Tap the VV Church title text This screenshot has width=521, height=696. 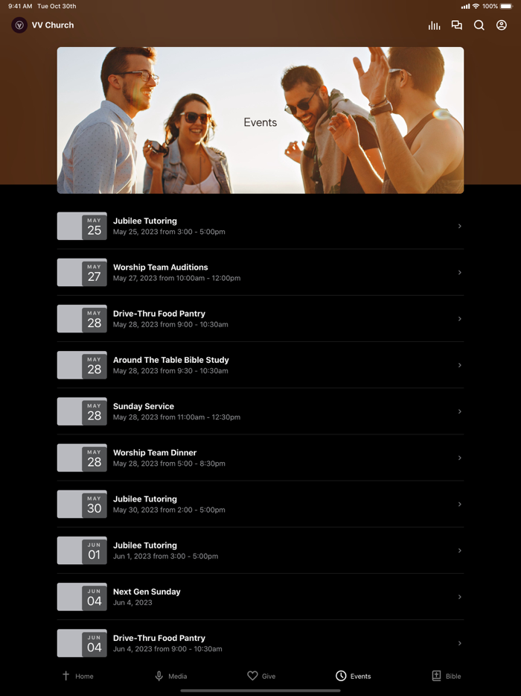53,25
